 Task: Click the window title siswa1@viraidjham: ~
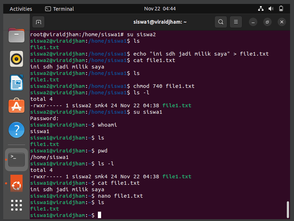coord(160,22)
